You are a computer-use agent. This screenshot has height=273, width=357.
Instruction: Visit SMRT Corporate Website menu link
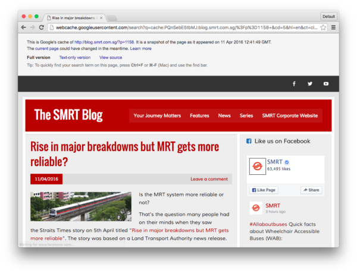coord(290,115)
